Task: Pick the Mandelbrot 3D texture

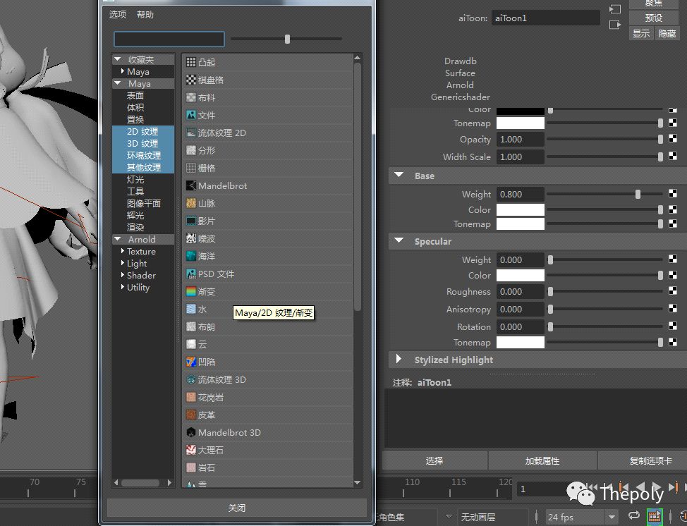Action: [x=268, y=433]
